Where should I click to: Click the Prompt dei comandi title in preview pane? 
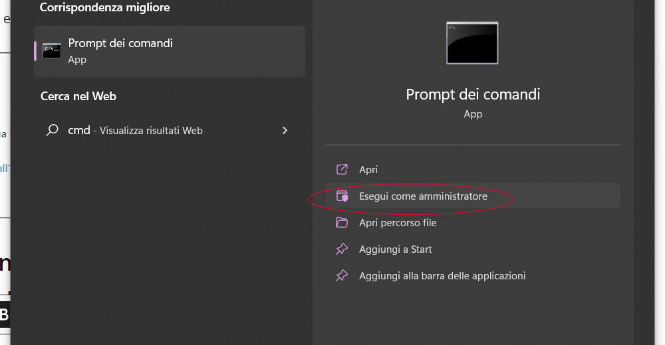473,94
